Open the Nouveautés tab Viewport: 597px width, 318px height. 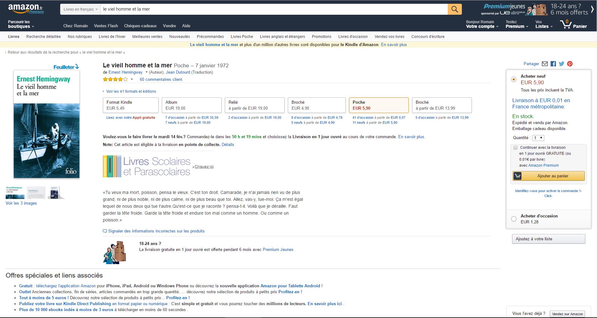pyautogui.click(x=180, y=37)
